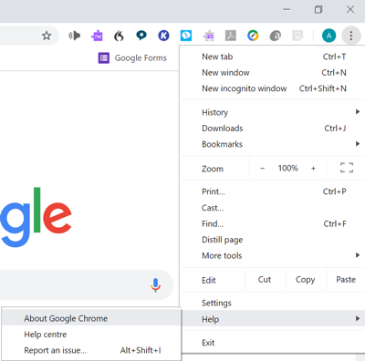Click the 100% zoom level value
The width and height of the screenshot is (365, 361).
288,168
